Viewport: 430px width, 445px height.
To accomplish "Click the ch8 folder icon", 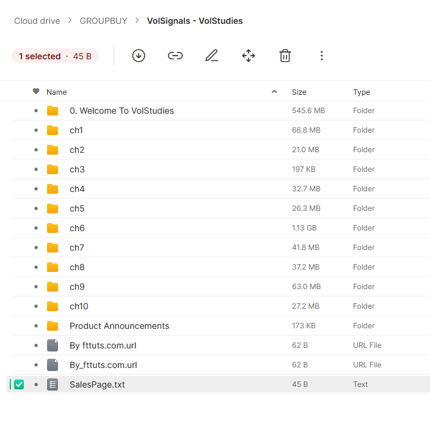I will [x=53, y=267].
